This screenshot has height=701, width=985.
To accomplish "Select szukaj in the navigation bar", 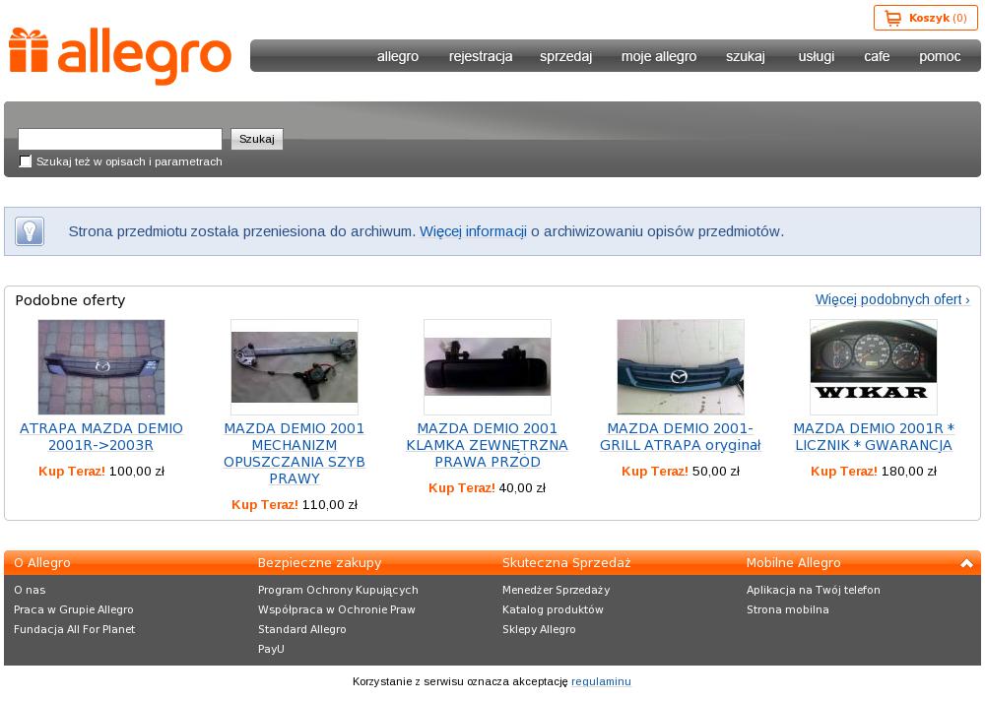I will (x=745, y=56).
